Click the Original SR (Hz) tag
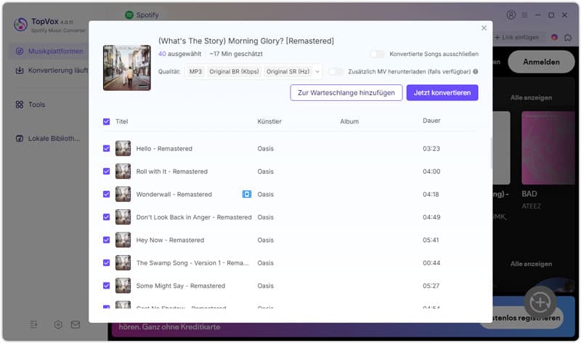The image size is (581, 343). point(288,71)
